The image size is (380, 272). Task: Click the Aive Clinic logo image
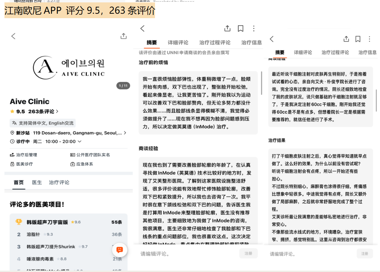coord(69,68)
